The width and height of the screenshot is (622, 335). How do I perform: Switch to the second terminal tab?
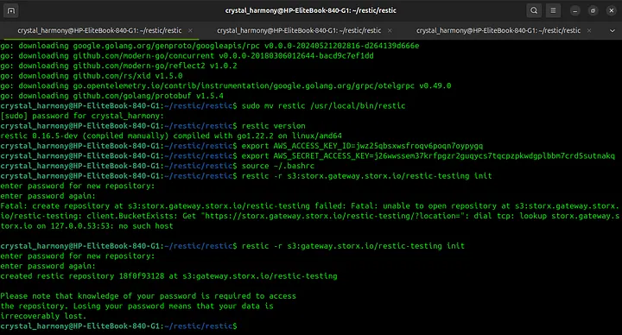point(299,30)
